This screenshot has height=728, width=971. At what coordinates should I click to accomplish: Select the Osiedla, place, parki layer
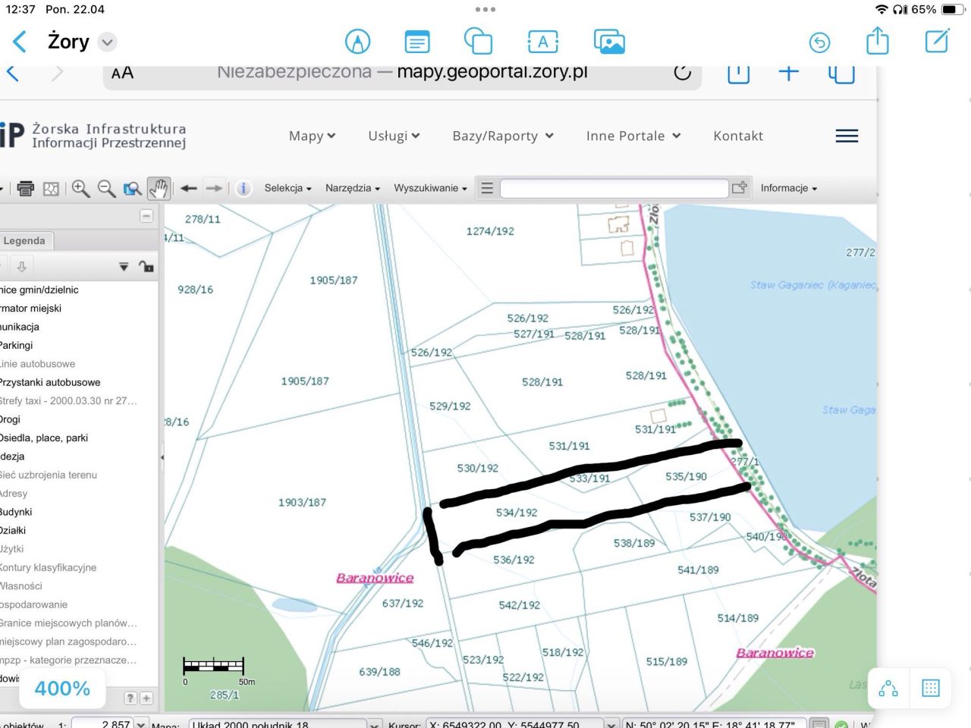[x=44, y=438]
